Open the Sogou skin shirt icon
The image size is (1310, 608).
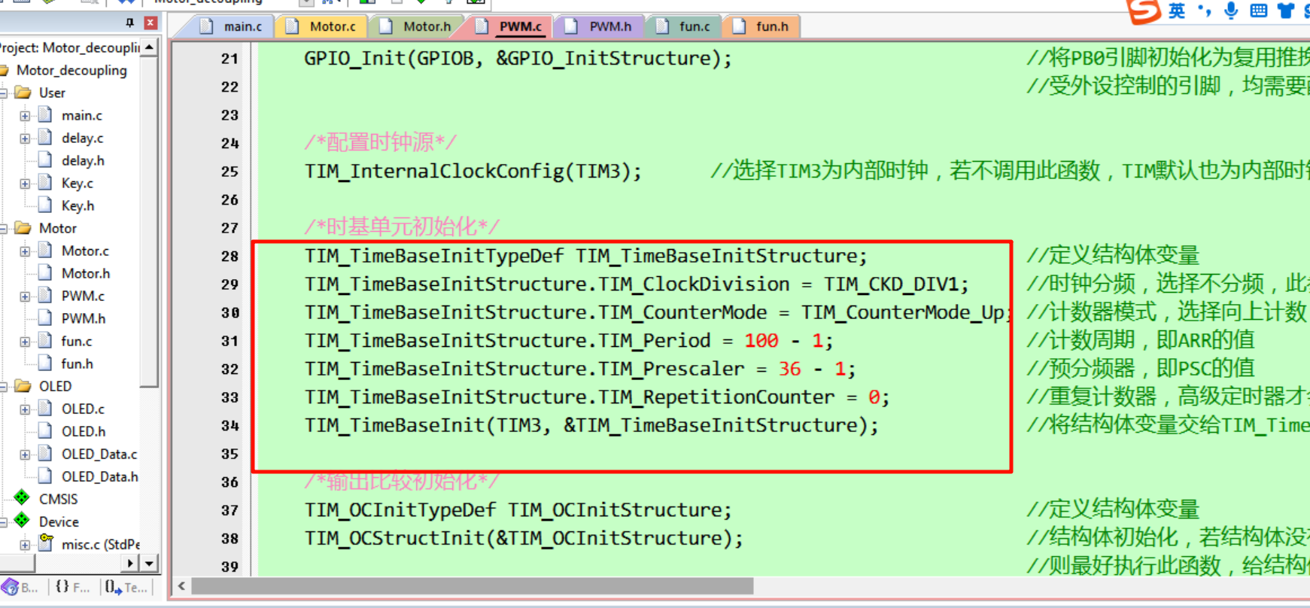point(1286,11)
